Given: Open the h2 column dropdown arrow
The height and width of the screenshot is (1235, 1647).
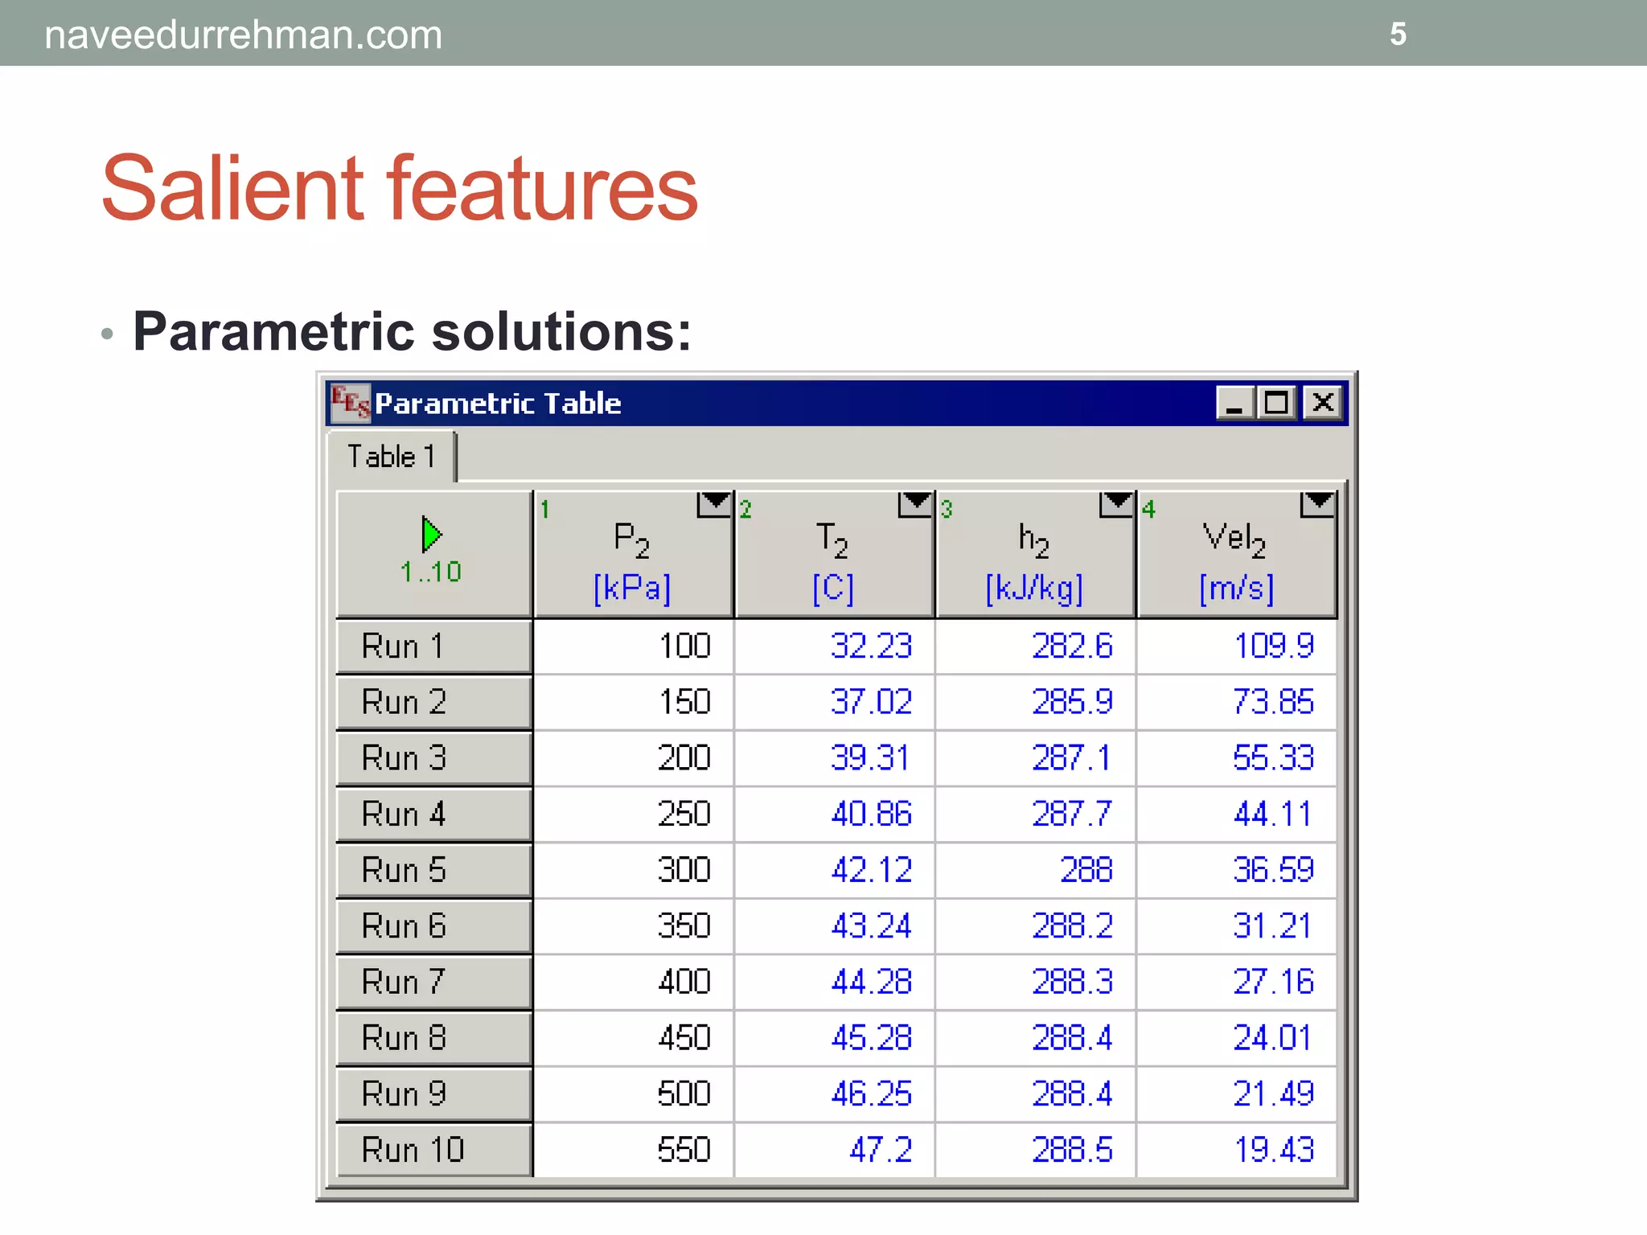Looking at the screenshot, I should click(x=1116, y=504).
